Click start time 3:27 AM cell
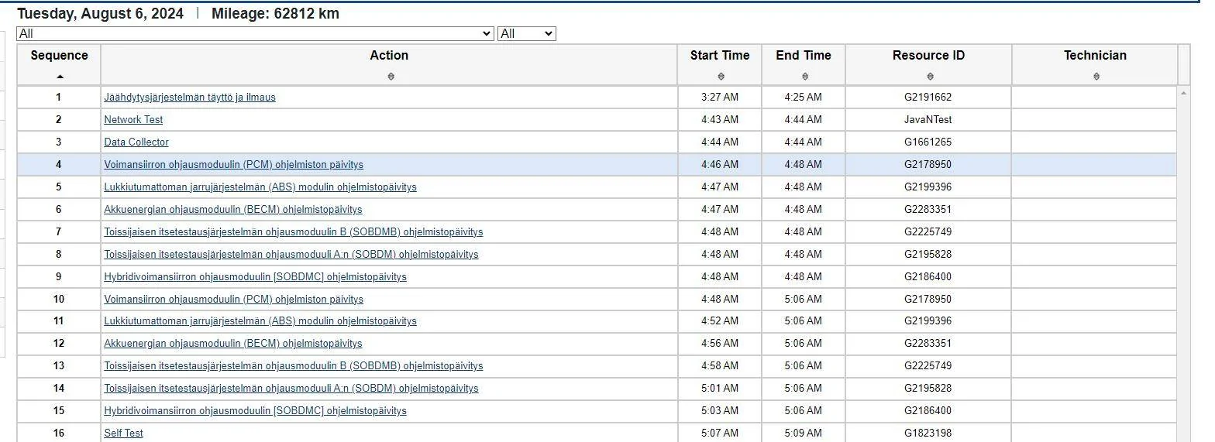 [x=720, y=98]
